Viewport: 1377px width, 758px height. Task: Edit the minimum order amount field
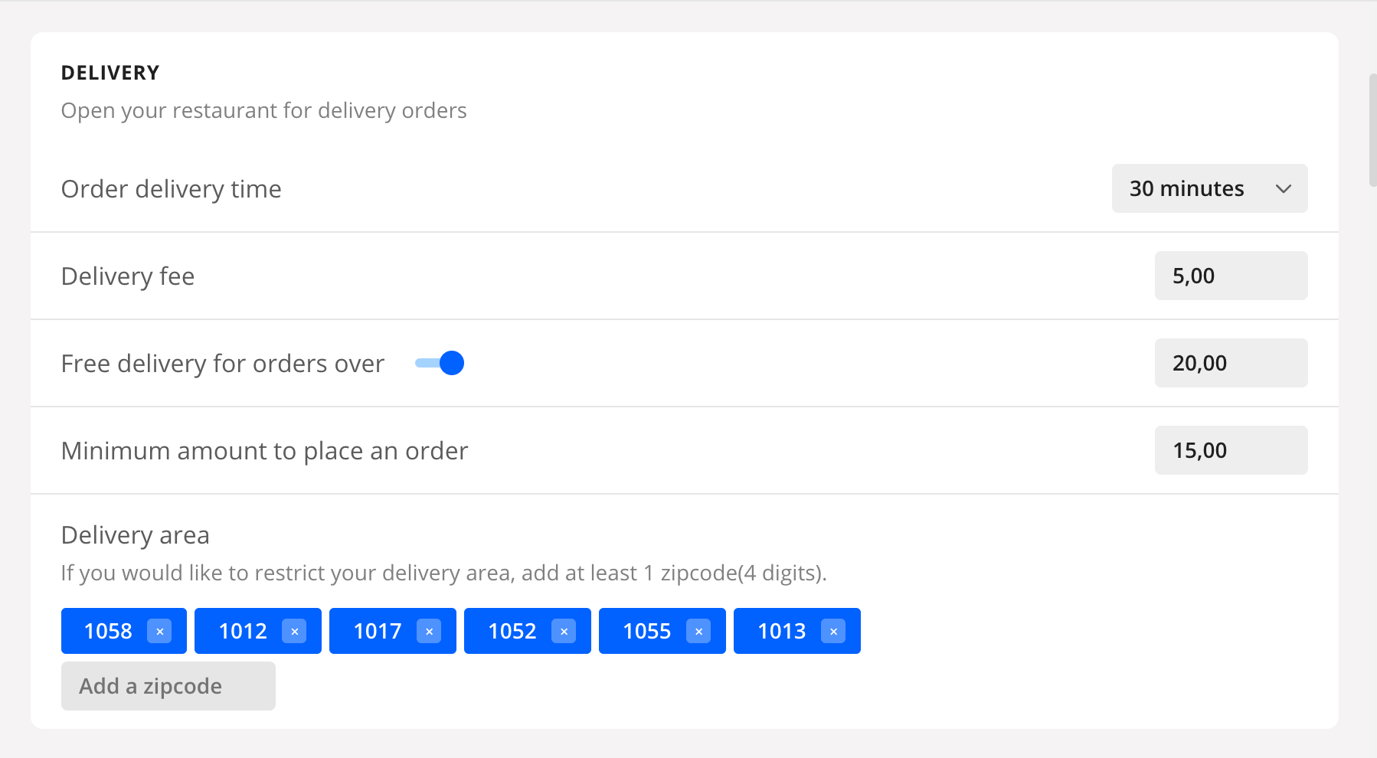pos(1230,450)
